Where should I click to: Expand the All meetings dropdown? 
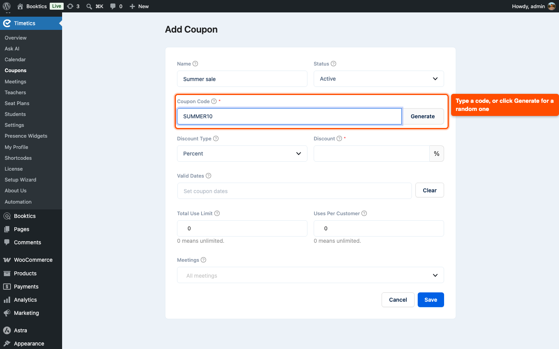coord(311,275)
